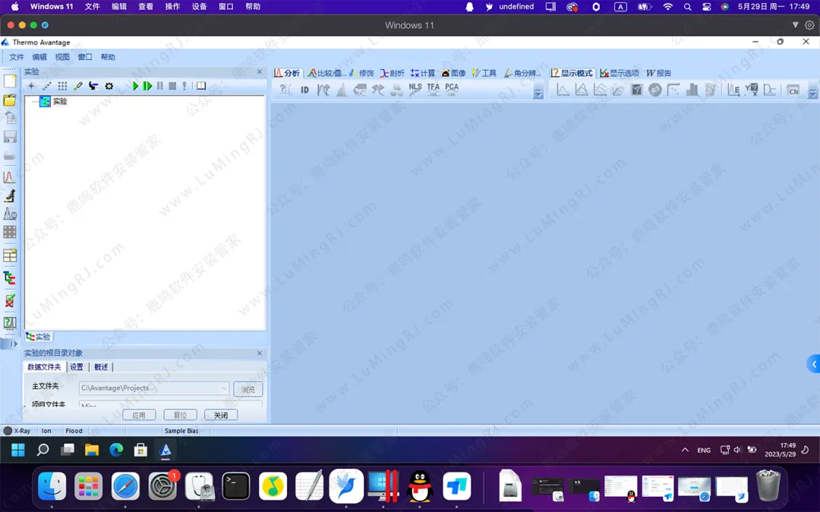
Task: Click the green Run experiment play icon
Action: pos(135,86)
